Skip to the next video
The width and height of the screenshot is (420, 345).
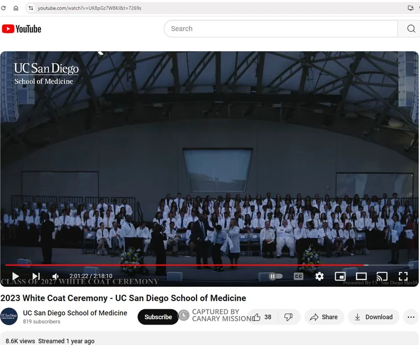click(36, 276)
